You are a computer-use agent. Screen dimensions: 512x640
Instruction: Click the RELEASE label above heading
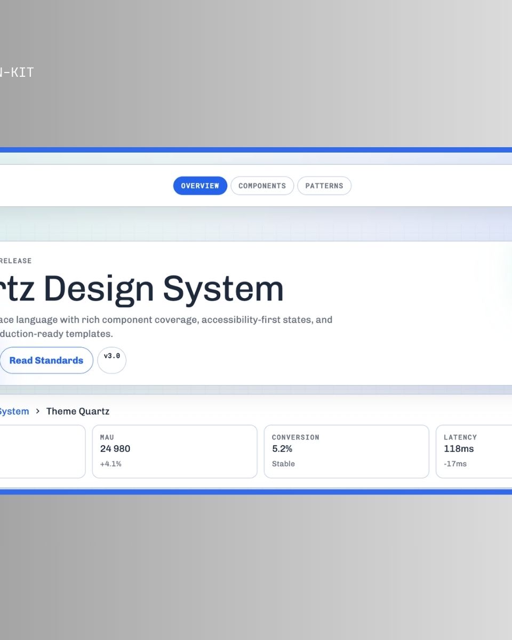(x=16, y=261)
